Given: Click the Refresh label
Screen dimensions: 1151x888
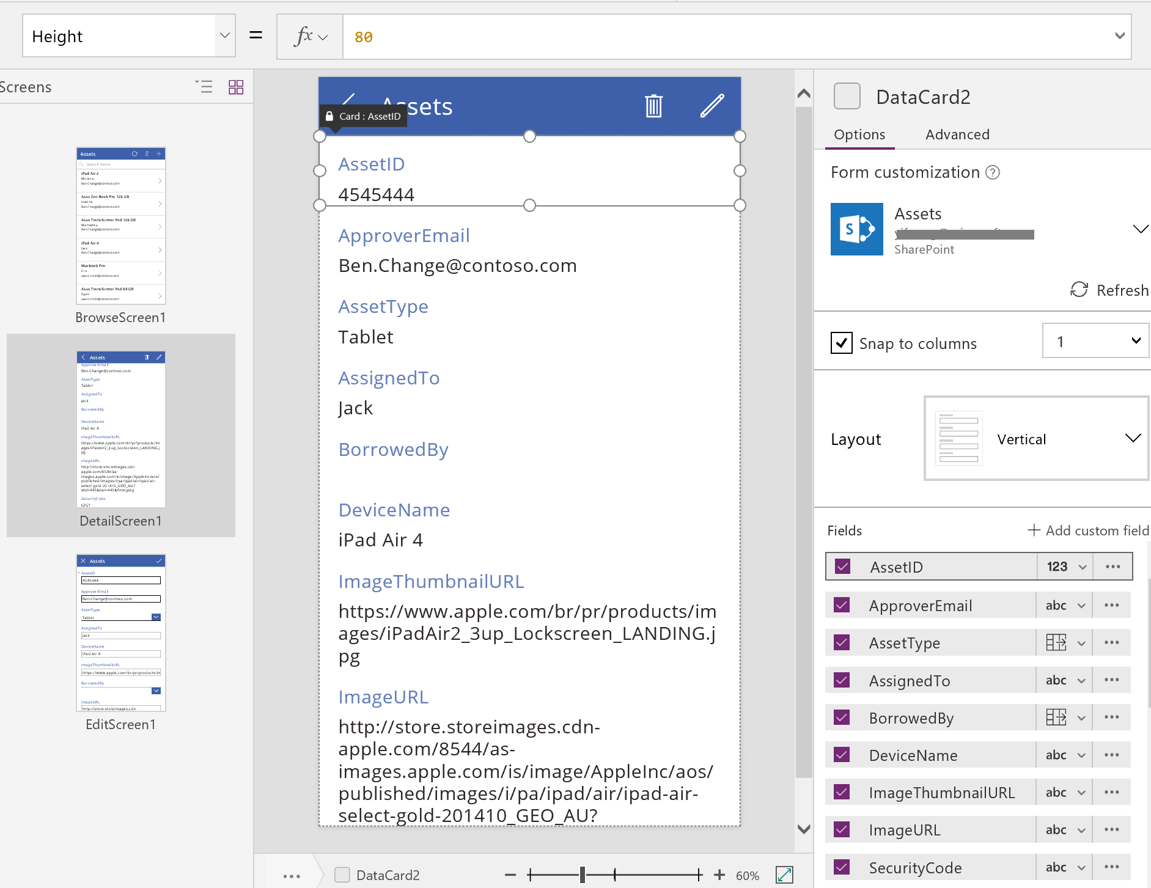Looking at the screenshot, I should coord(1122,290).
